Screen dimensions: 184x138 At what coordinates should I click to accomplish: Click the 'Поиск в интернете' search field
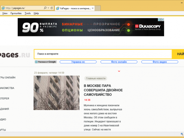tap(103, 54)
